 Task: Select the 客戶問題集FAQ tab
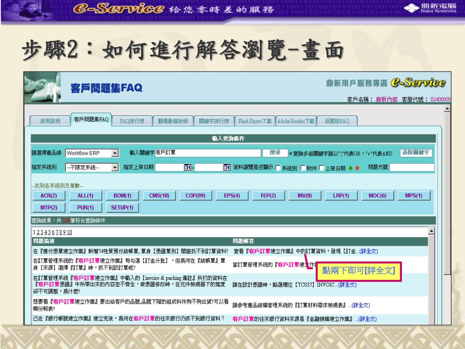(91, 120)
